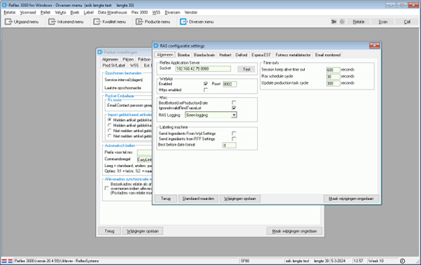Click the second flag icon in the status bar
Viewport: 421px width, 265px height.
coord(10,261)
